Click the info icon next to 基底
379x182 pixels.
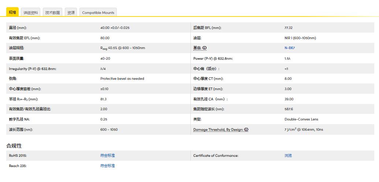click(205, 48)
